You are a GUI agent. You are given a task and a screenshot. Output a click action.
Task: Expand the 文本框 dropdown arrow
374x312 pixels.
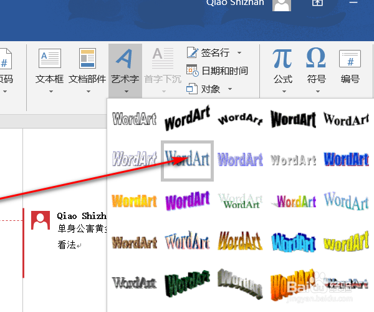point(51,92)
